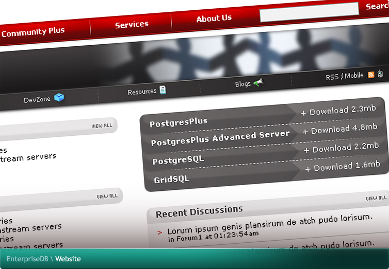This screenshot has height=269, width=389.
Task: Select the PostgresPlus Advanced Server name
Action: coord(220,138)
